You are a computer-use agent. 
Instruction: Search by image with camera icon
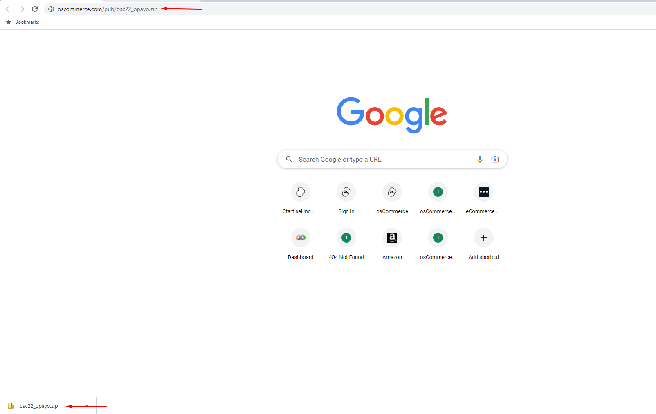tap(495, 159)
